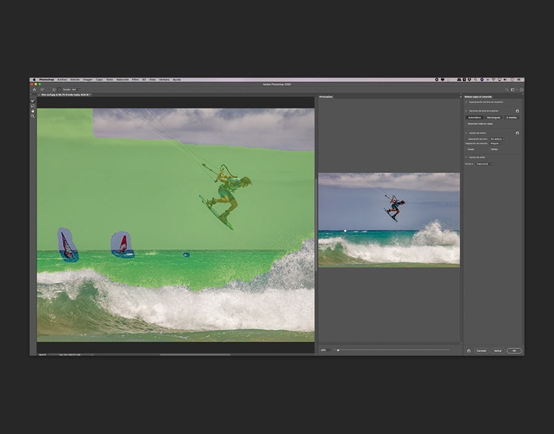Select the Previsualizar panel tab
The image size is (554, 434).
tap(326, 97)
